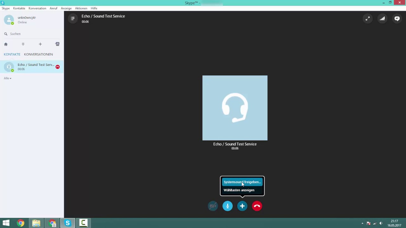Click the unkn0wncj4r profile avatar
The width and height of the screenshot is (406, 228).
point(9,20)
